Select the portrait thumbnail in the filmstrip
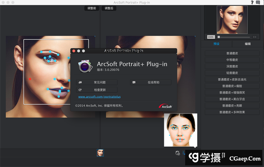264x167 pixels. [x=100, y=153]
